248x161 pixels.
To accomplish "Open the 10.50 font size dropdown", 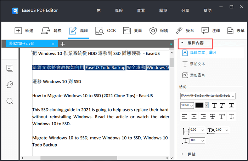I will (187, 105).
